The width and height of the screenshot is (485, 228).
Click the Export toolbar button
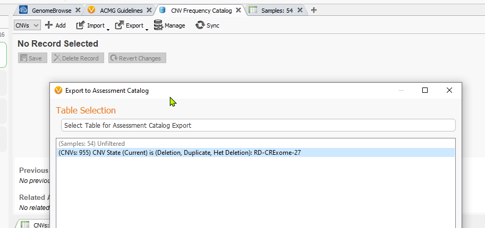[129, 25]
